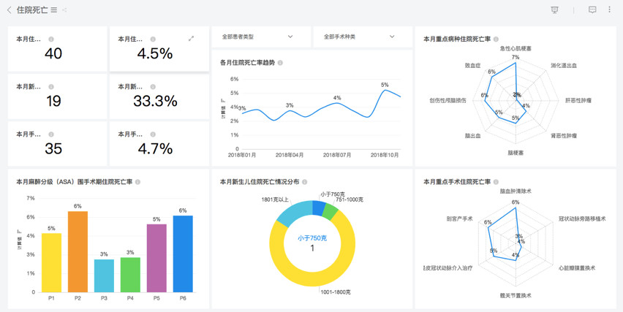Image resolution: width=623 pixels, height=312 pixels.
Task: Open presentation mode icon at top right
Action: (555, 10)
